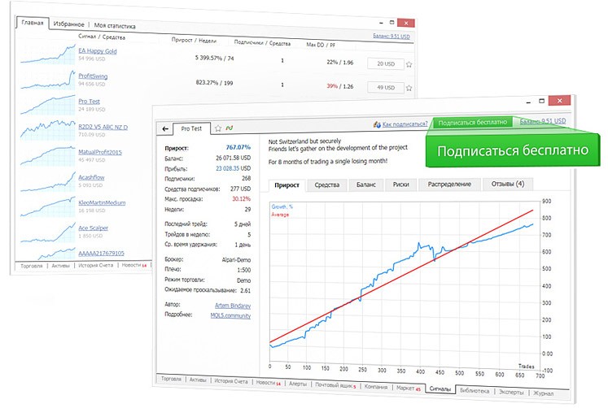This screenshot has width=608, height=408.
Task: Open the MQL5.community link
Action: click(230, 315)
